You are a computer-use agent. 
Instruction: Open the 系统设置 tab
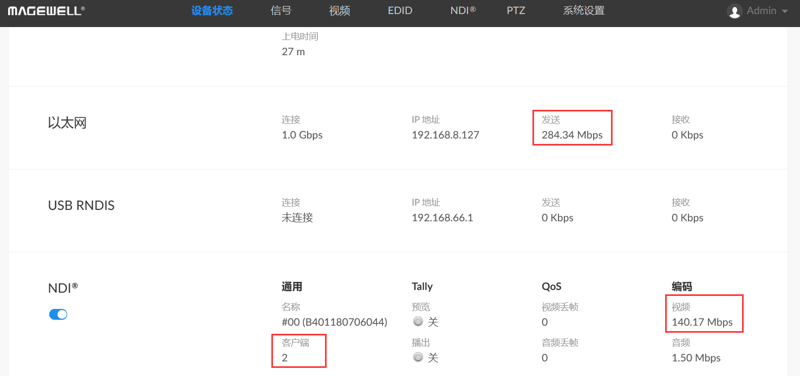(583, 10)
